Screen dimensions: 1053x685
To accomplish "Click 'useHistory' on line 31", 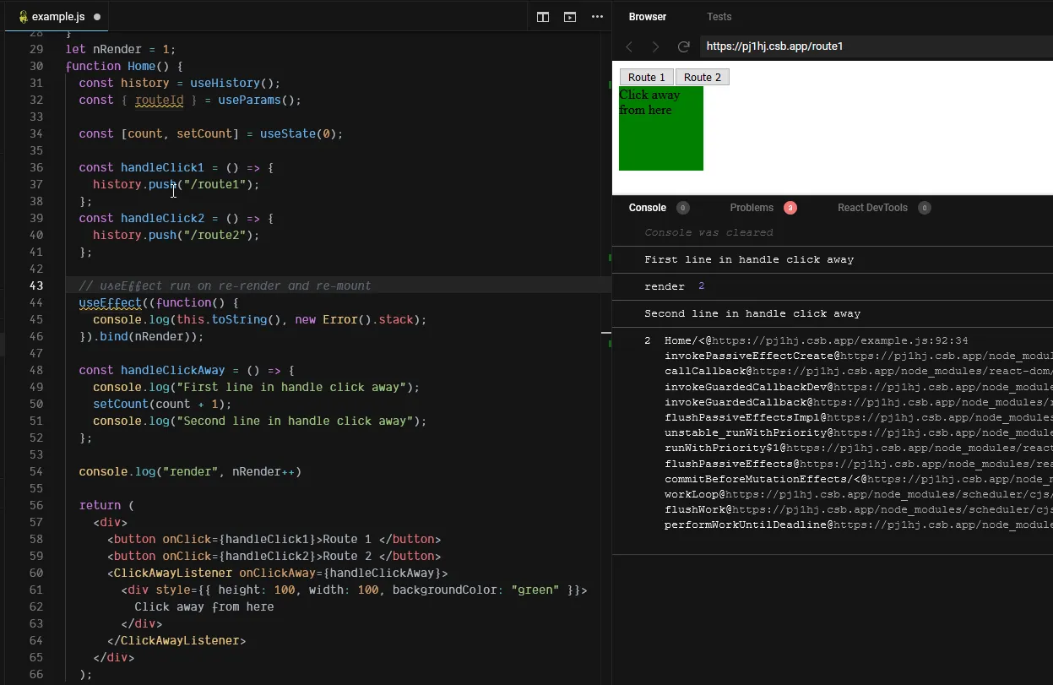I will (225, 83).
